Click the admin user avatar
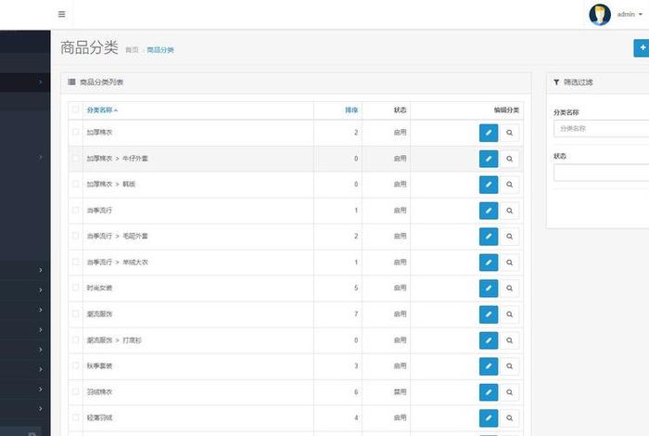 (x=600, y=14)
